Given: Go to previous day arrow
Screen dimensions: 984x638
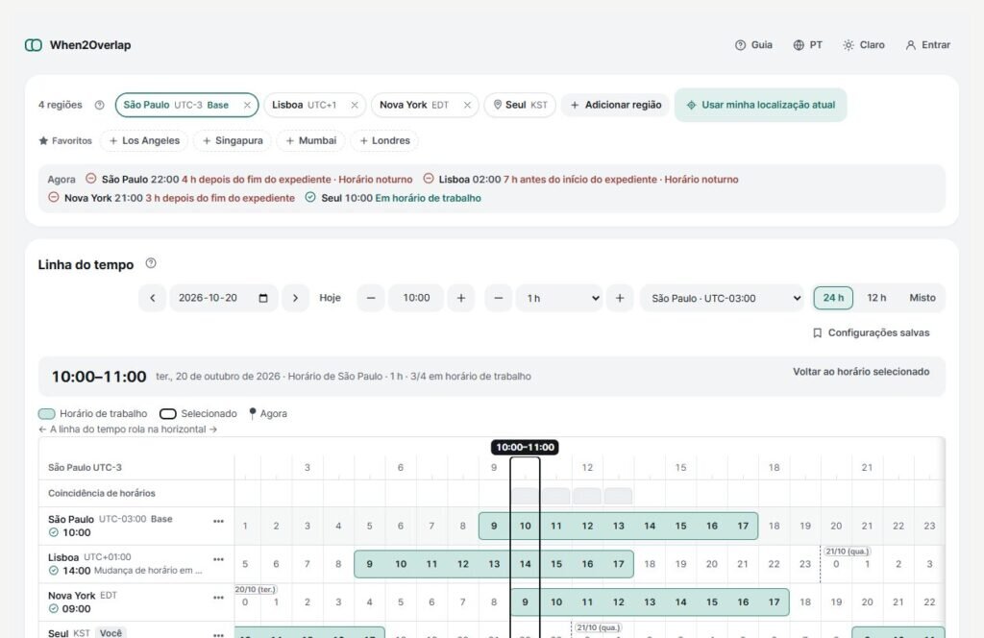Looking at the screenshot, I should click(153, 298).
